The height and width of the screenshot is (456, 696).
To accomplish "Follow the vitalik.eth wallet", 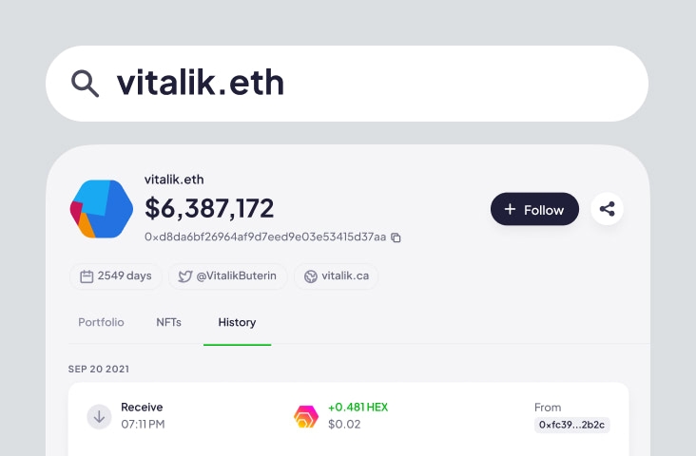I will (534, 209).
